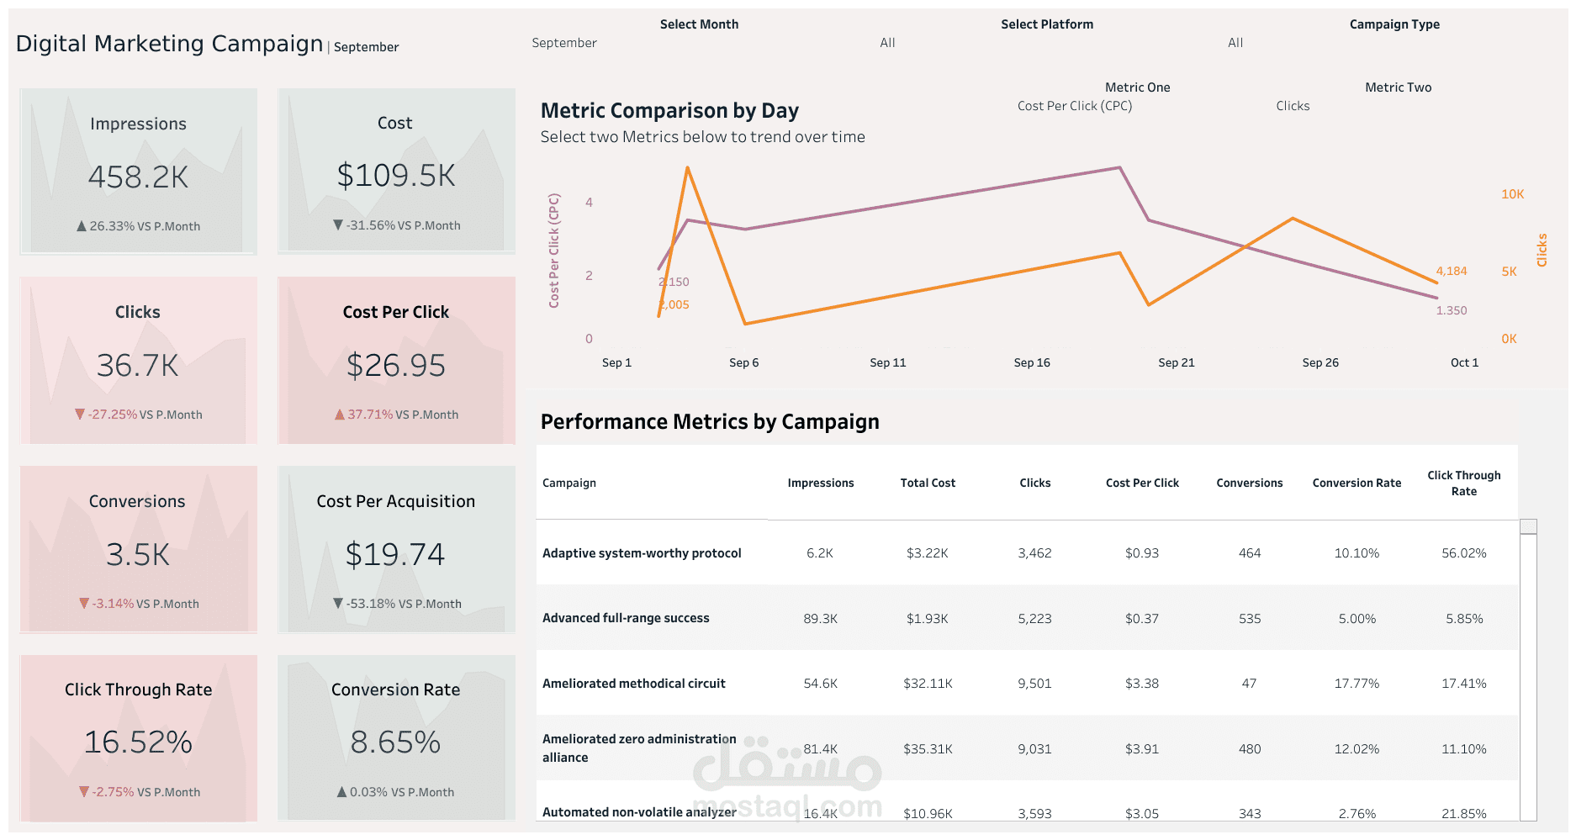The image size is (1576, 840).
Task: Select the Conversion Rate 8.65% value
Action: [395, 742]
